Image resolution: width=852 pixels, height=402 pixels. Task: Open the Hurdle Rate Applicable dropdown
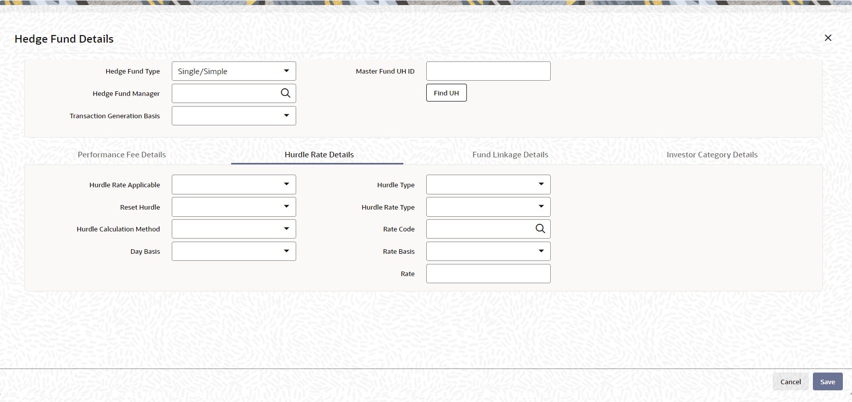pos(234,185)
